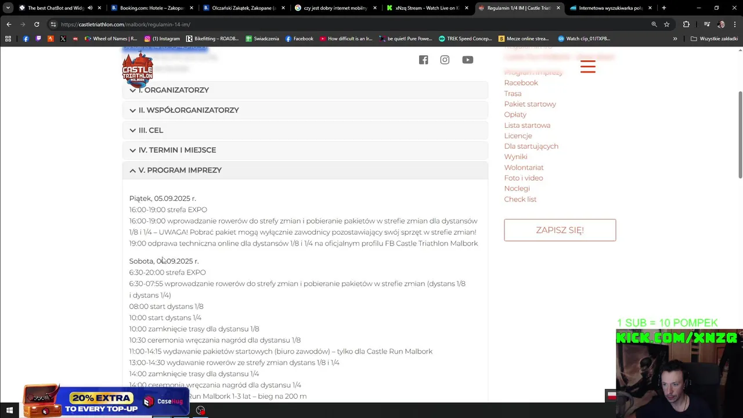Click the Castle Triathlon Malbork logo
This screenshot has width=743, height=418.
138,69
